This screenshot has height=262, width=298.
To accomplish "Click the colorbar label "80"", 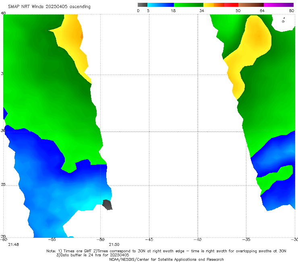I will pos(292,10).
